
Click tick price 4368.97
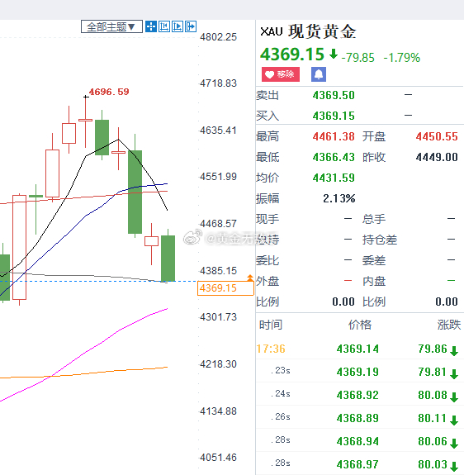pyautogui.click(x=357, y=464)
